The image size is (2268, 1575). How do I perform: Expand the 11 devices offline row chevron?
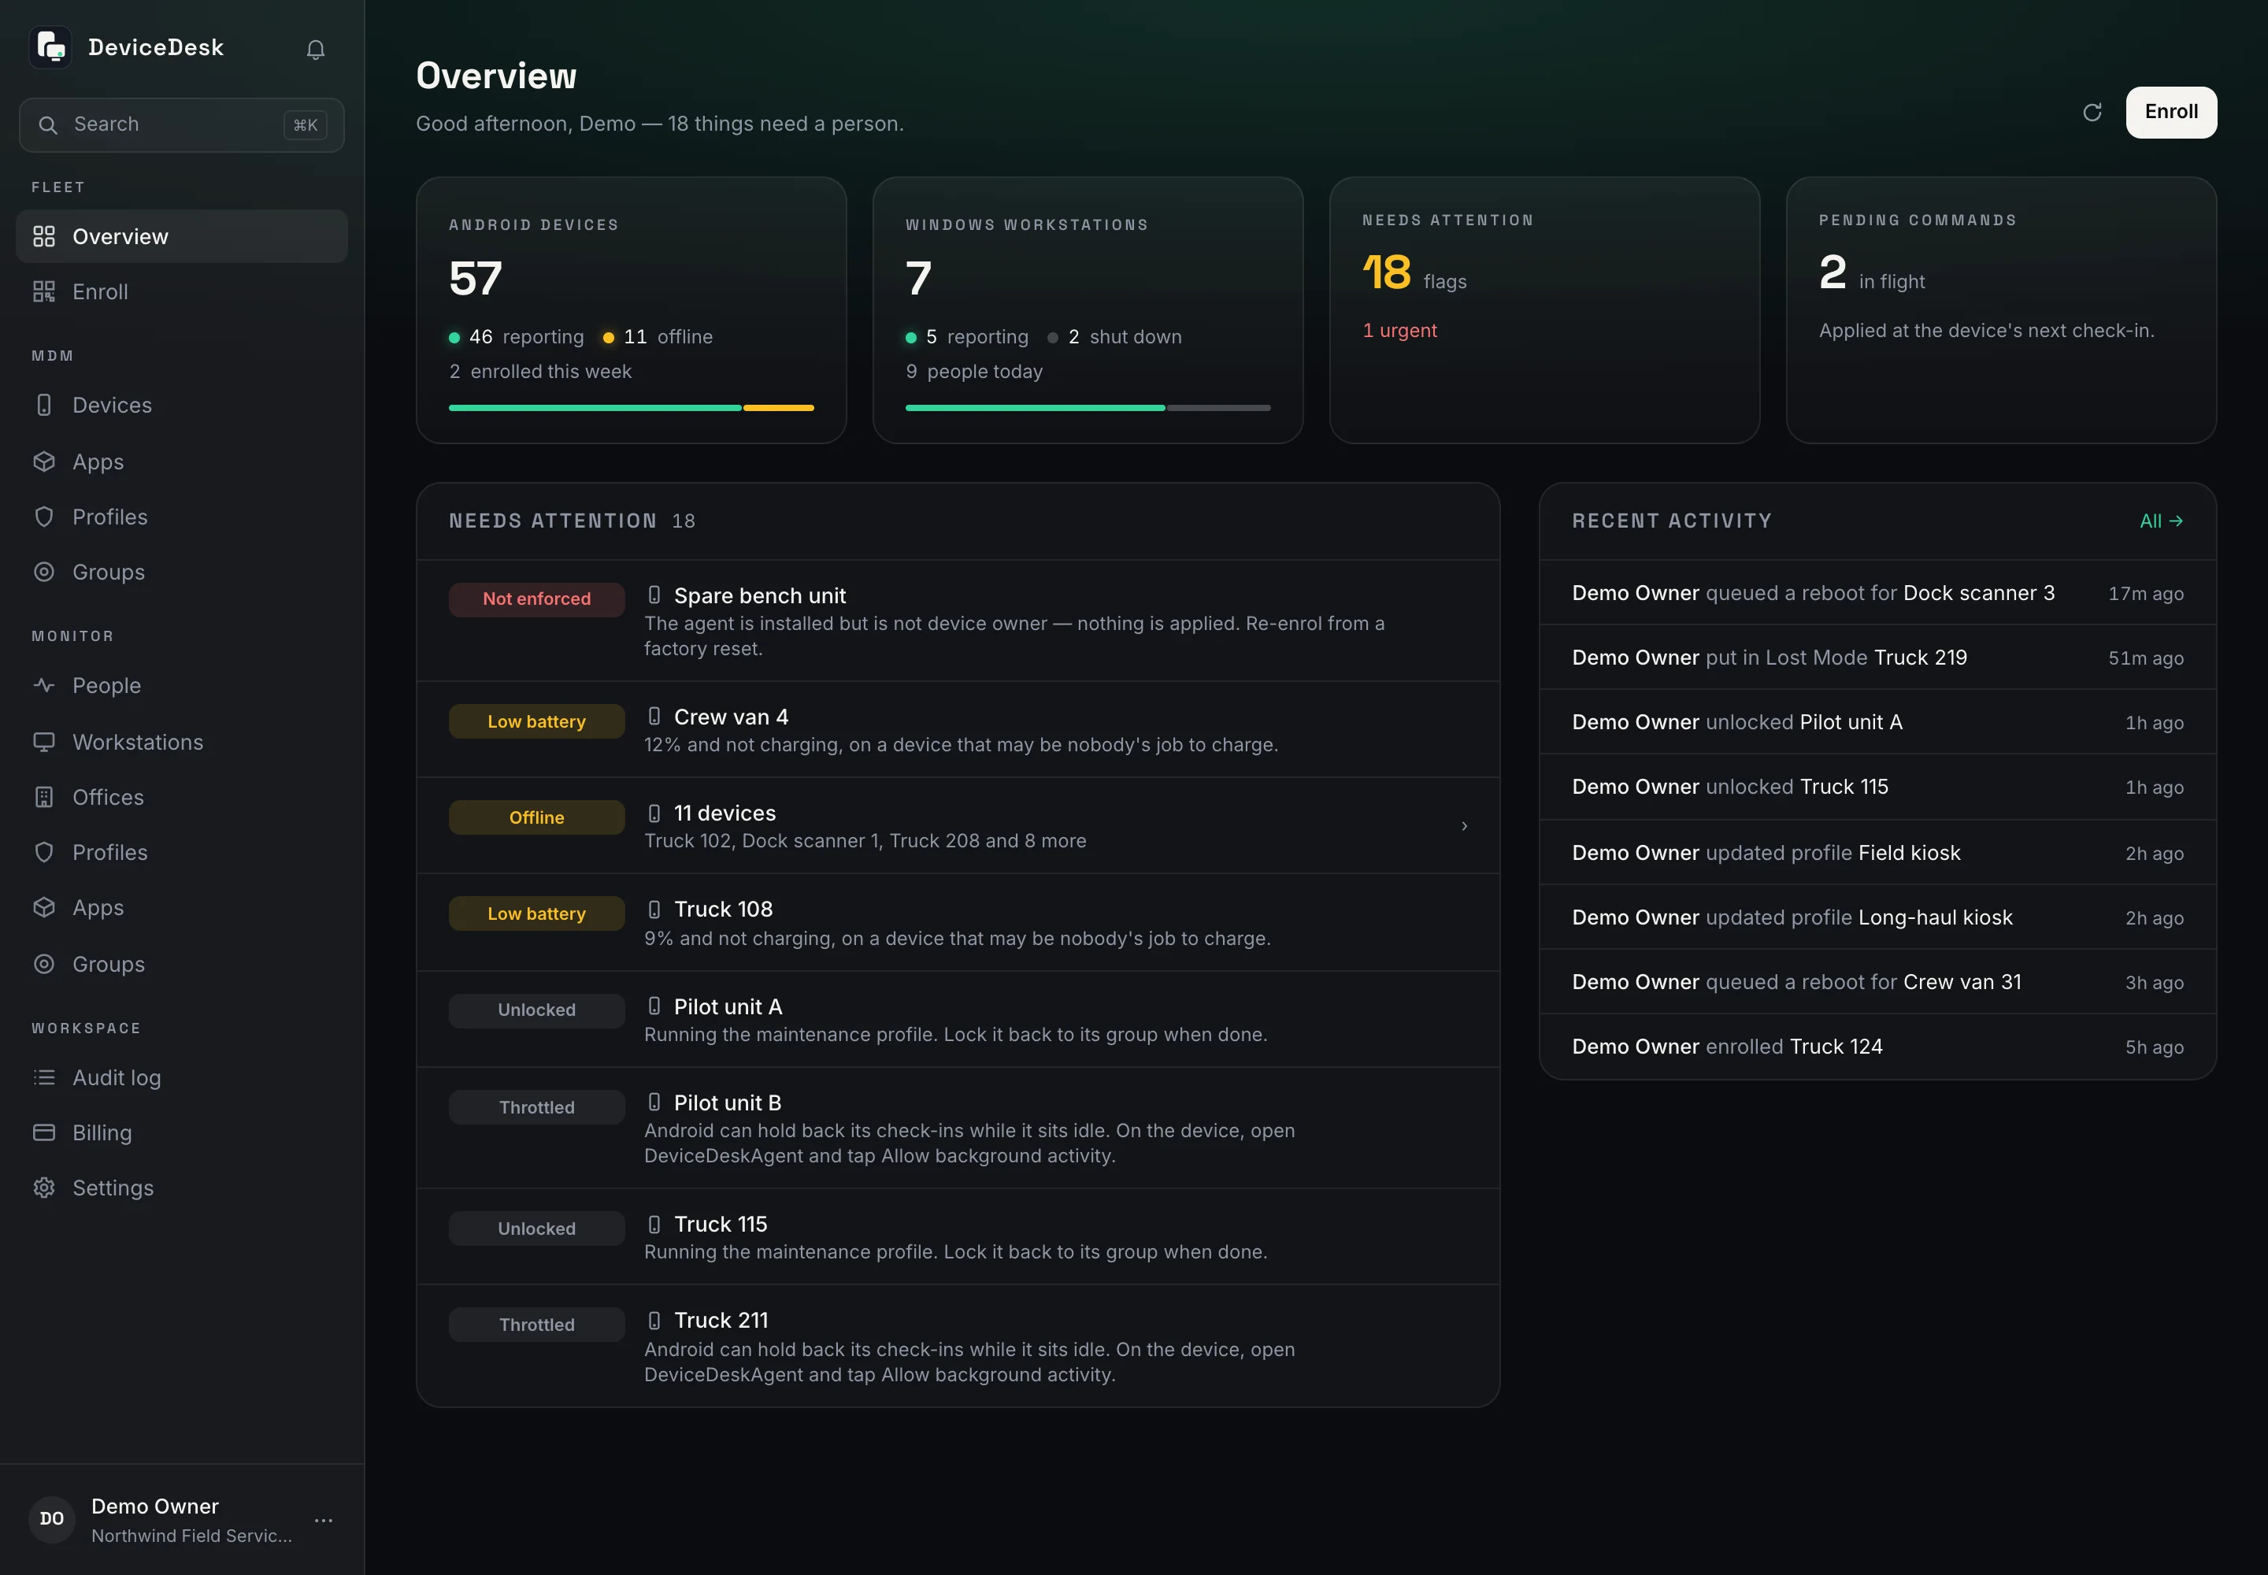coord(1464,826)
